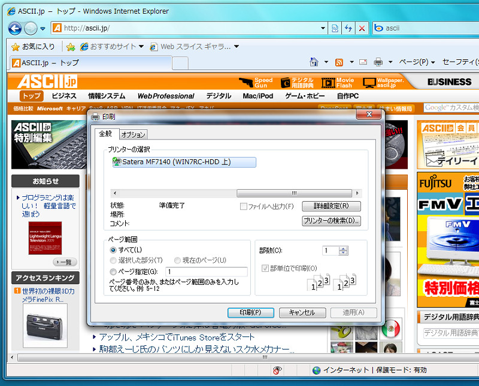The height and width of the screenshot is (386, 479).
Task: Open the ページ(P) menu
Action: click(417, 62)
